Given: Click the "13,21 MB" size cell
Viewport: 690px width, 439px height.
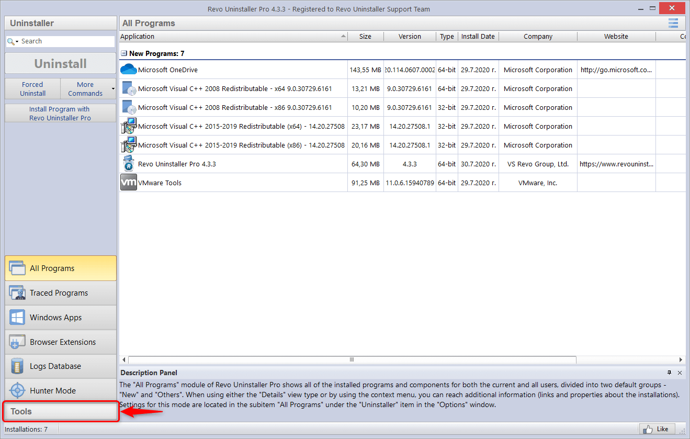Looking at the screenshot, I should click(x=365, y=88).
